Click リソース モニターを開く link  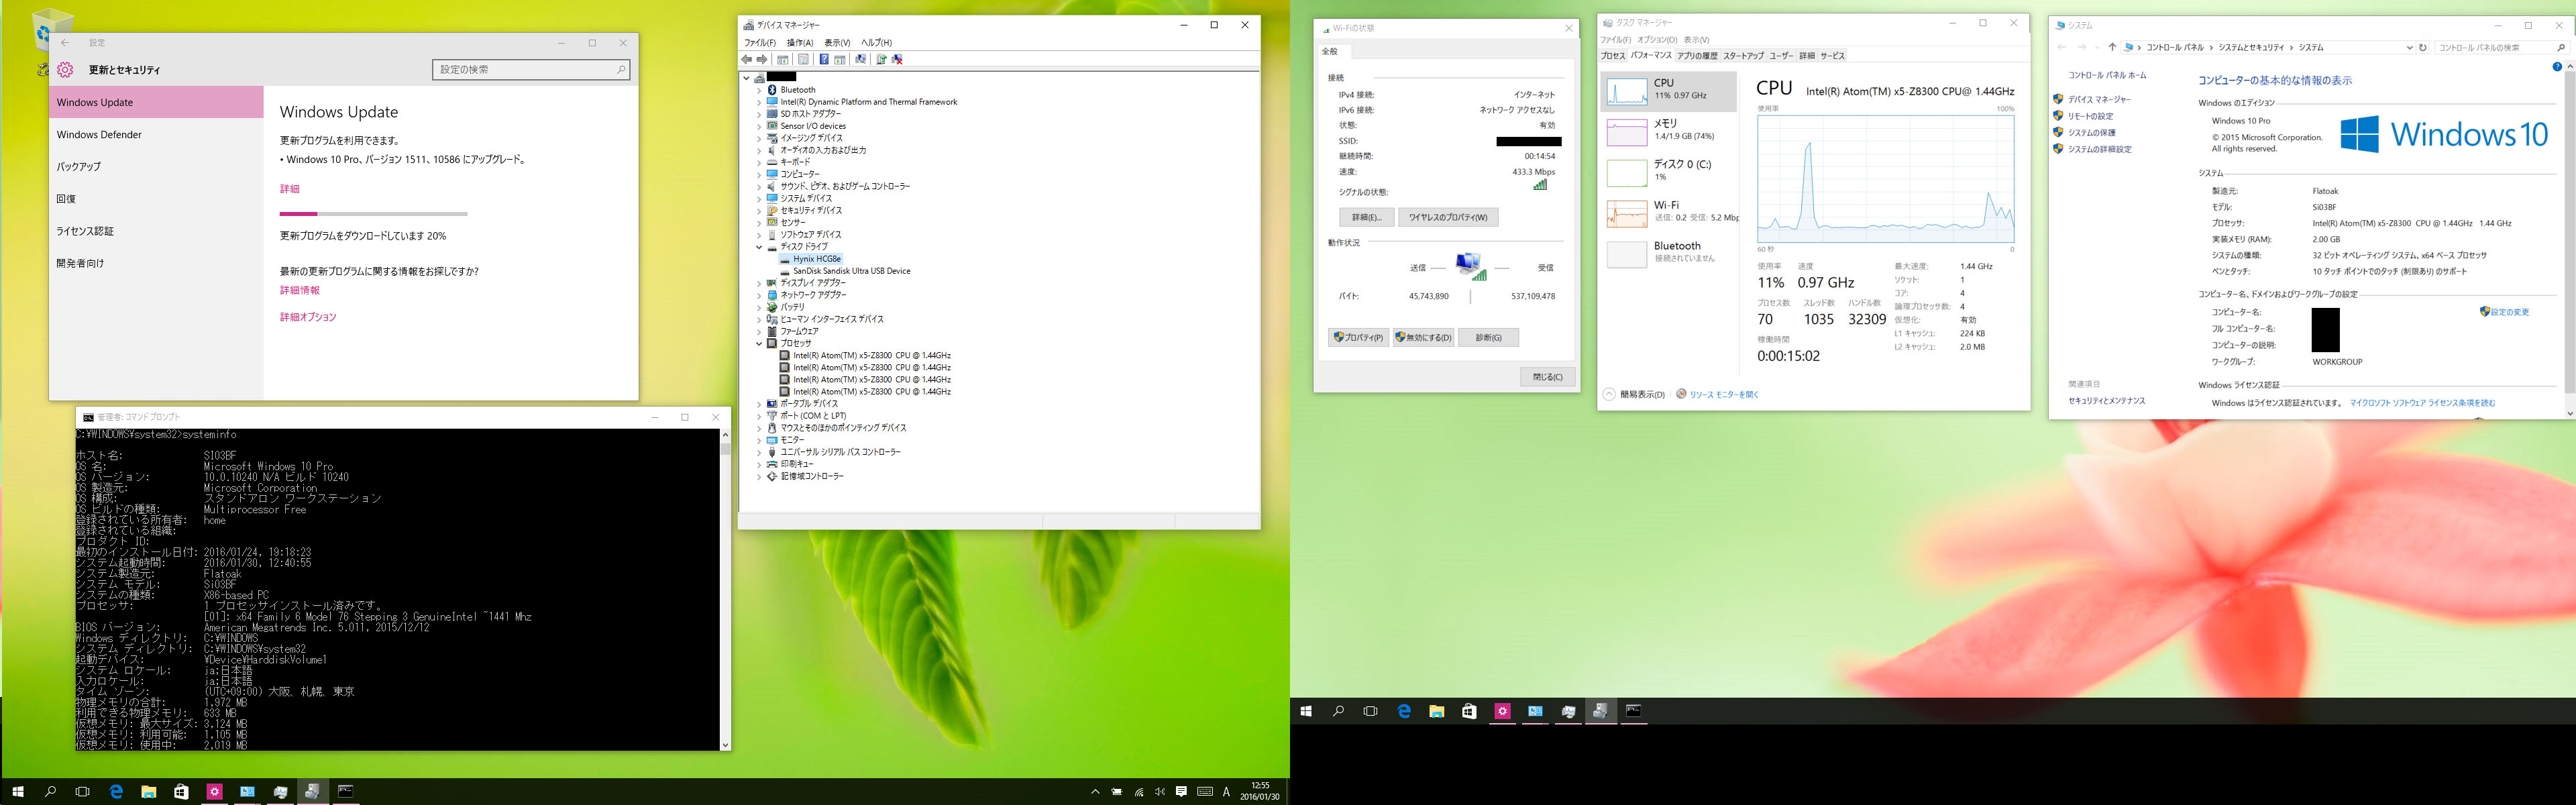tap(1724, 395)
